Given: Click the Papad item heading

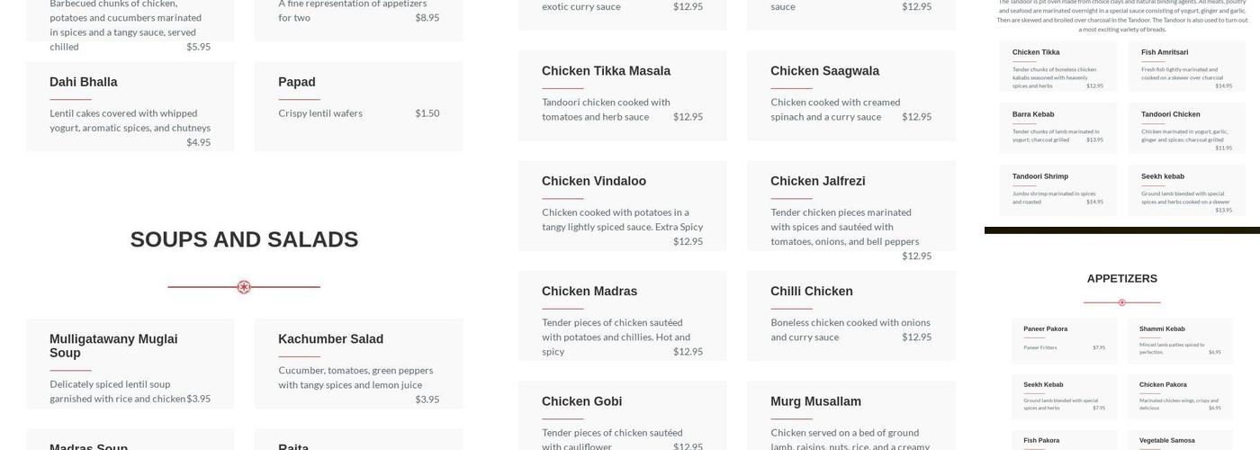Looking at the screenshot, I should coord(296,82).
